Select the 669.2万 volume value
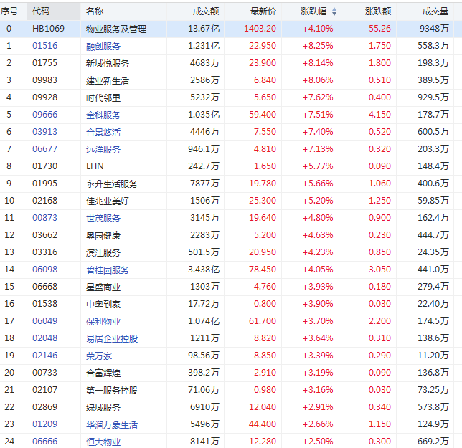462x448 pixels. point(433,442)
